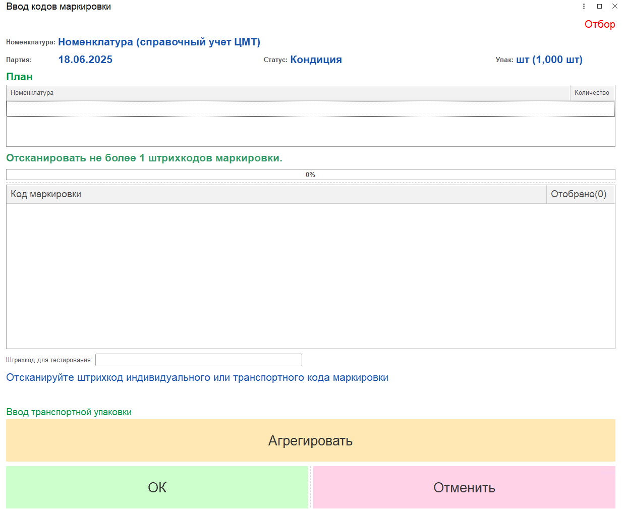Click the Номенклатура column header in План table
The image size is (625, 511).
coord(288,93)
